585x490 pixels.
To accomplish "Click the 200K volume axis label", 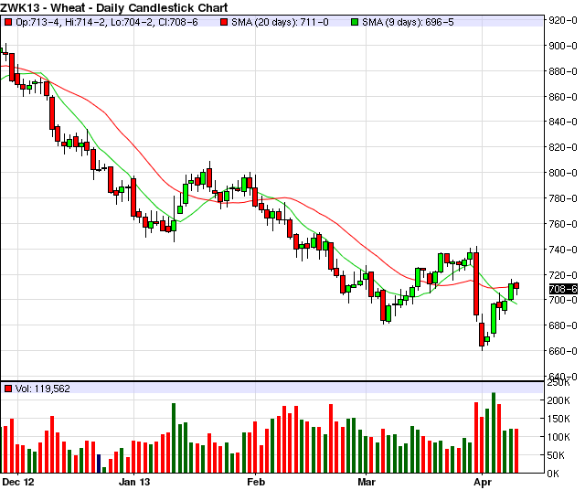I will coord(558,400).
